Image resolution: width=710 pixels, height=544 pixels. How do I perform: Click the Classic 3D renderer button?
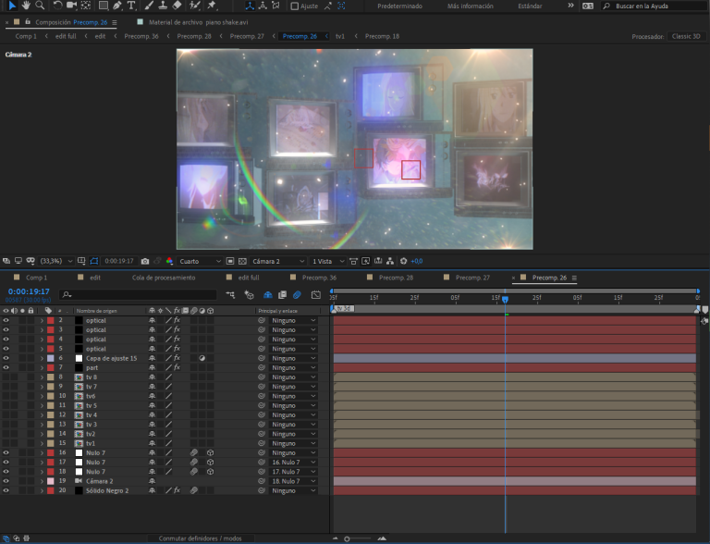point(687,36)
